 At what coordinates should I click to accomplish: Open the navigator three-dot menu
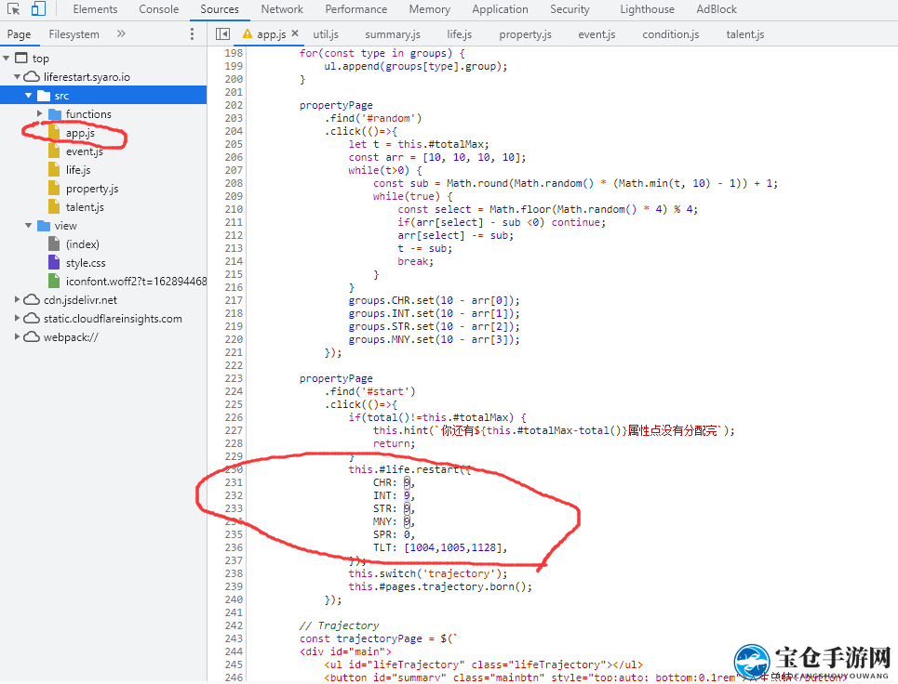[192, 34]
